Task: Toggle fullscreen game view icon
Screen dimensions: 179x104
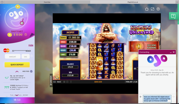Action: coord(152,9)
